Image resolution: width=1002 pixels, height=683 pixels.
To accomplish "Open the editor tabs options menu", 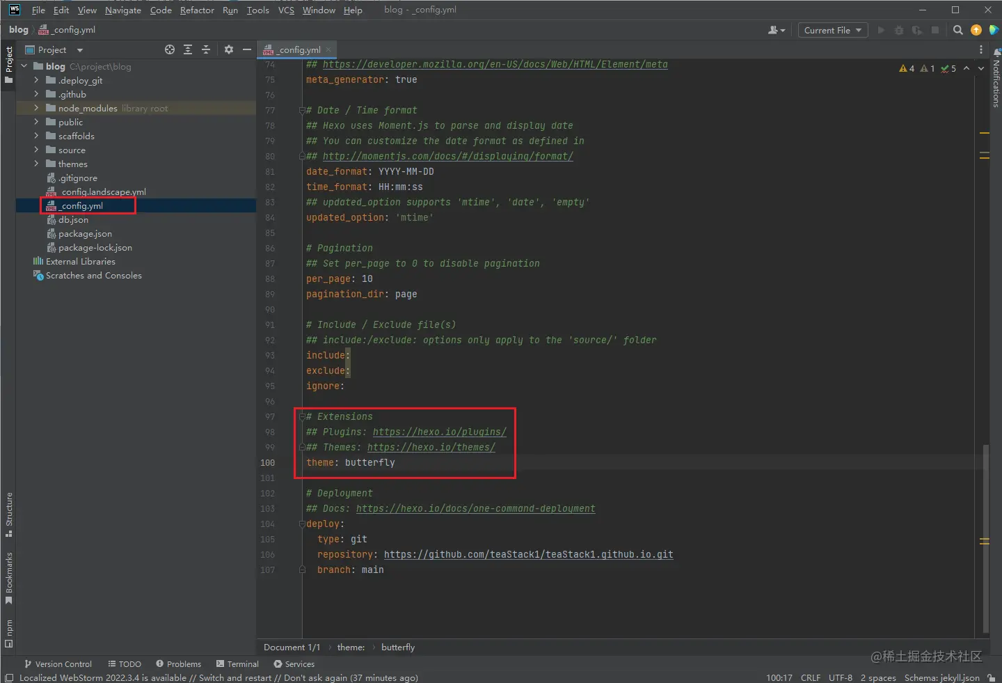I will point(981,49).
